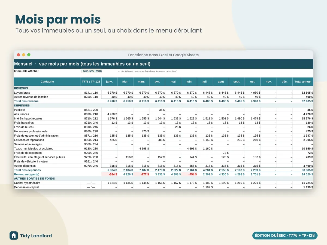Image resolution: width=327 pixels, height=245 pixels.
Task: Click the red close window dot
Action: [19, 55]
